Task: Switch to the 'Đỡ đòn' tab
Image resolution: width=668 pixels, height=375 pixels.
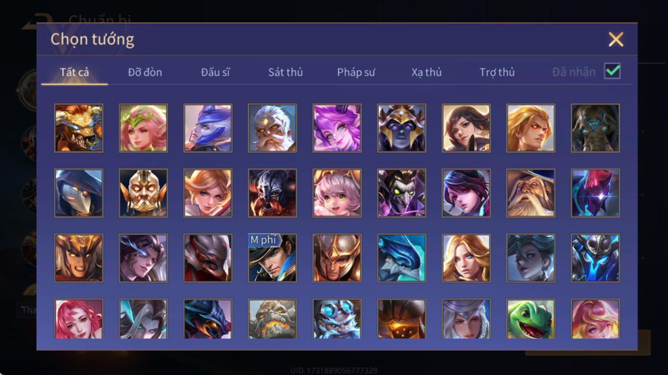Action: (x=145, y=72)
